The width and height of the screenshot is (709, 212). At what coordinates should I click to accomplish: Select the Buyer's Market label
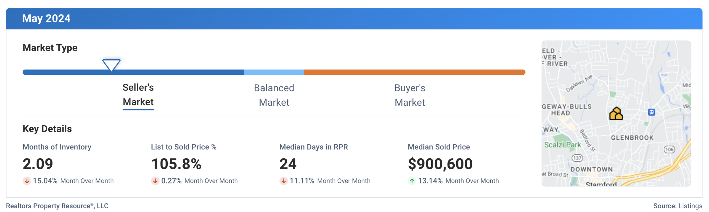pyautogui.click(x=410, y=95)
